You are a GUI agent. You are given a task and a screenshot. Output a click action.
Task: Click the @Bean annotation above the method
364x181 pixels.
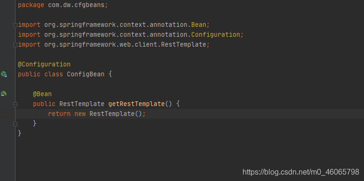[x=42, y=94]
